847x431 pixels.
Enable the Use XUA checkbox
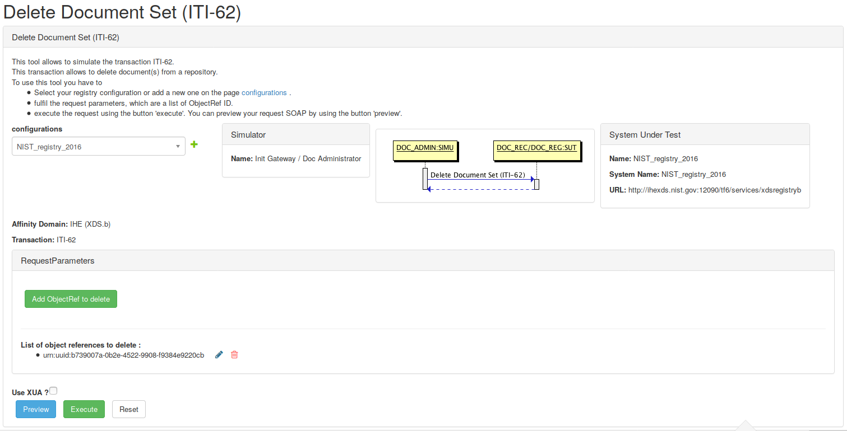[x=54, y=391]
